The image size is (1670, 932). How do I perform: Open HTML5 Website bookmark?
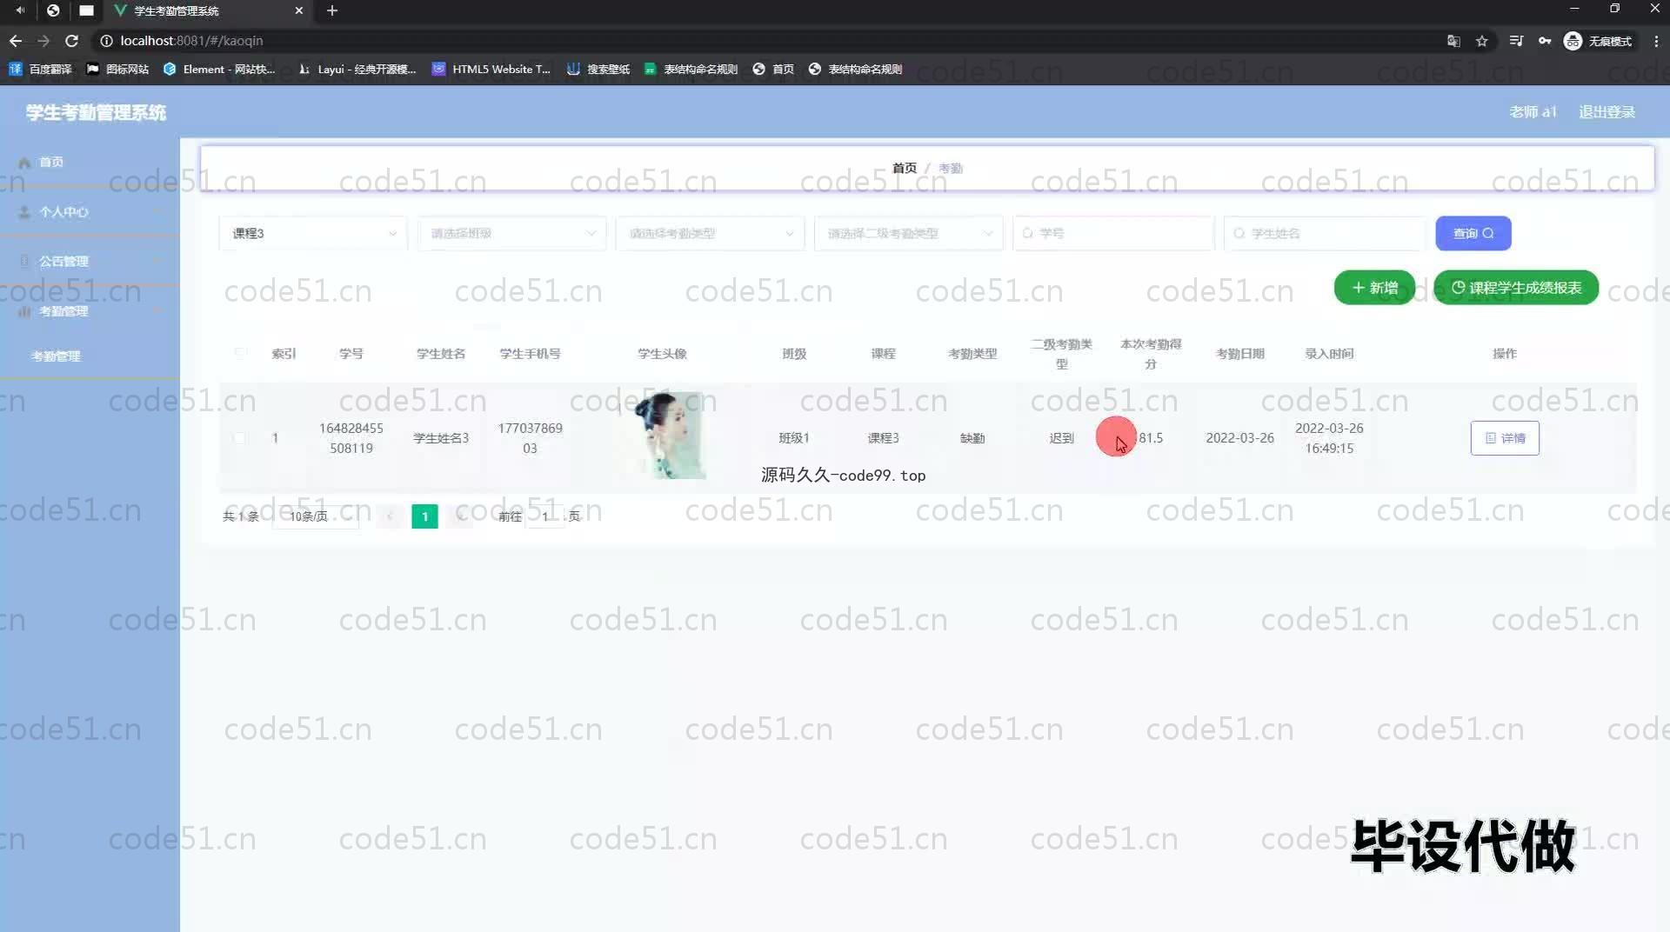pyautogui.click(x=491, y=69)
